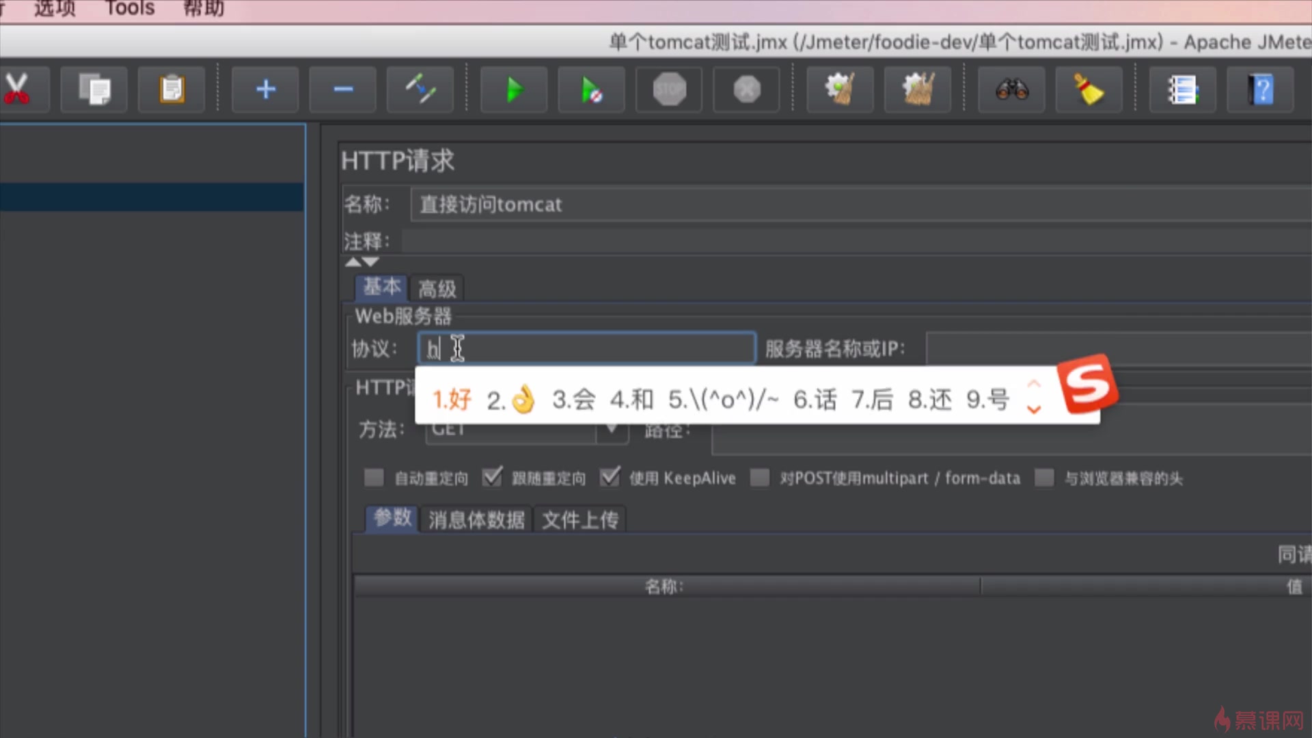This screenshot has width=1312, height=738.
Task: Toggle the 使用 KeepAlive checkbox
Action: coord(610,478)
